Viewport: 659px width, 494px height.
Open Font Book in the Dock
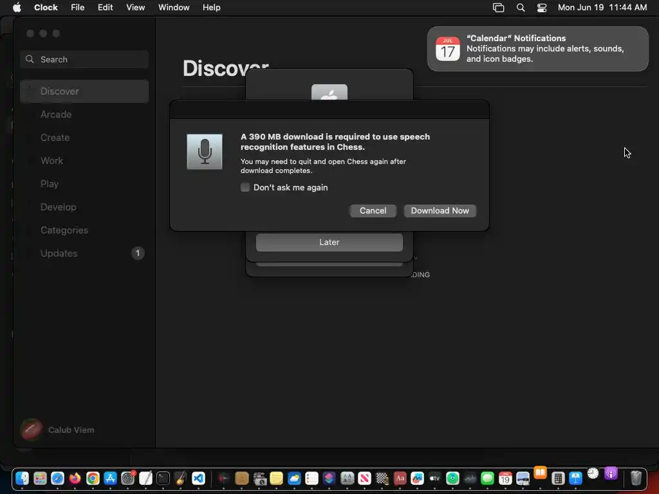(x=347, y=478)
